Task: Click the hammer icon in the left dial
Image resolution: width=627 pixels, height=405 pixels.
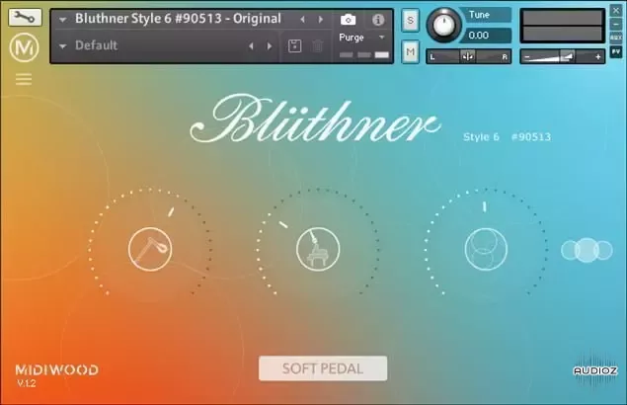Action: pyautogui.click(x=150, y=249)
